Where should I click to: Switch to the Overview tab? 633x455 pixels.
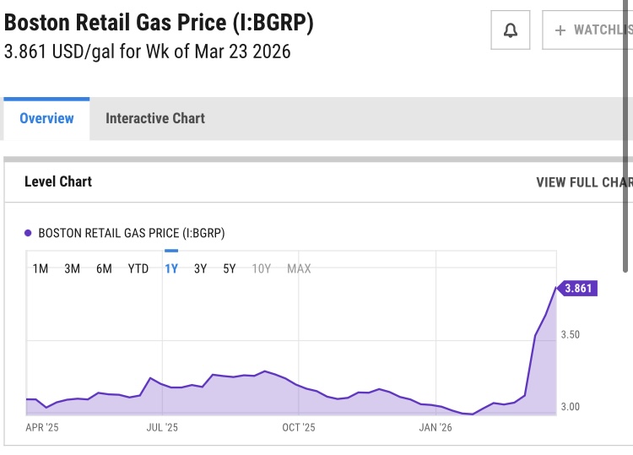click(x=46, y=118)
